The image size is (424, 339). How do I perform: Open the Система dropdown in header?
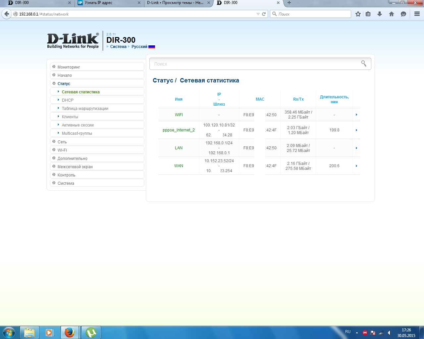click(118, 47)
